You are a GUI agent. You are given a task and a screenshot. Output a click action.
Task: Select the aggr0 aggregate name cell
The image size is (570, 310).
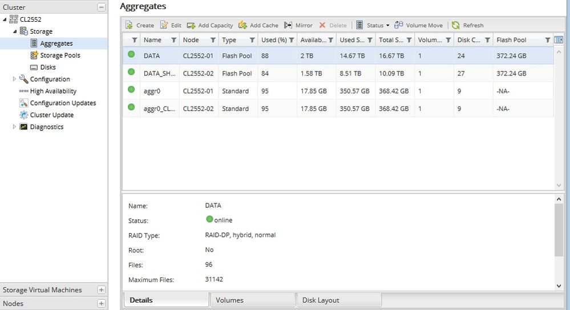[x=152, y=91]
